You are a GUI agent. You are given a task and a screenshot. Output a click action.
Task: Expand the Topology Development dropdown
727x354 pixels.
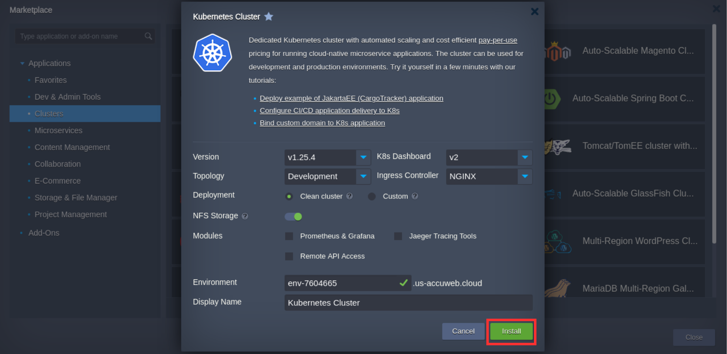coord(363,176)
